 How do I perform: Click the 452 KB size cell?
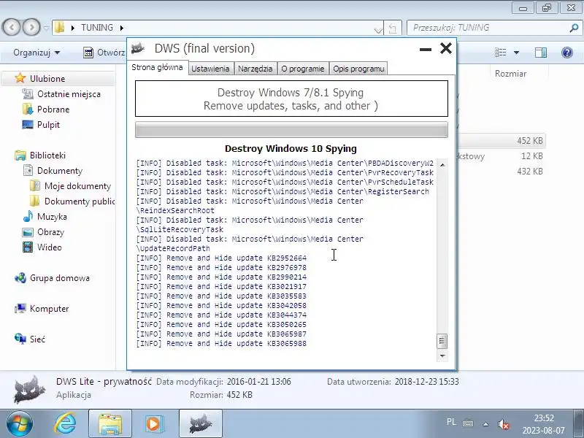(530, 141)
